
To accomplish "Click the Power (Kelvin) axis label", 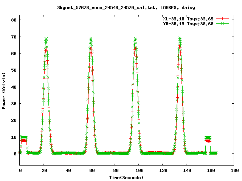I will (x=4, y=91).
